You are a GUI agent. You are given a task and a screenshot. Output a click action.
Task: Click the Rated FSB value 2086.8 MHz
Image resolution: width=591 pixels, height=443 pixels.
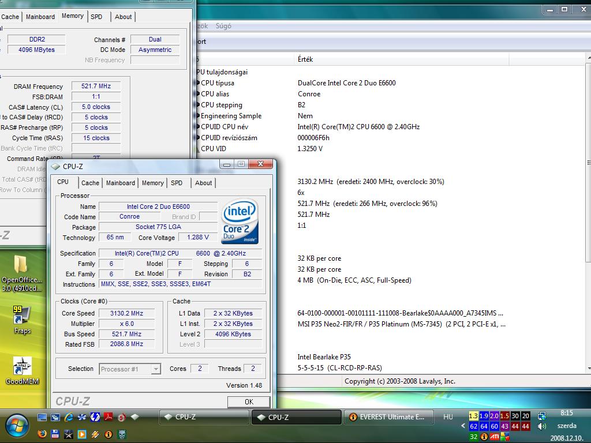(126, 344)
